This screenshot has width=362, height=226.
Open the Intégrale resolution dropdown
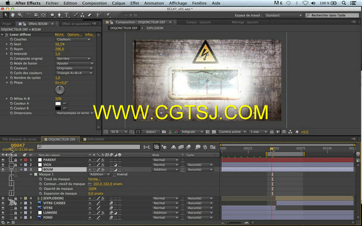pyautogui.click(x=192, y=132)
